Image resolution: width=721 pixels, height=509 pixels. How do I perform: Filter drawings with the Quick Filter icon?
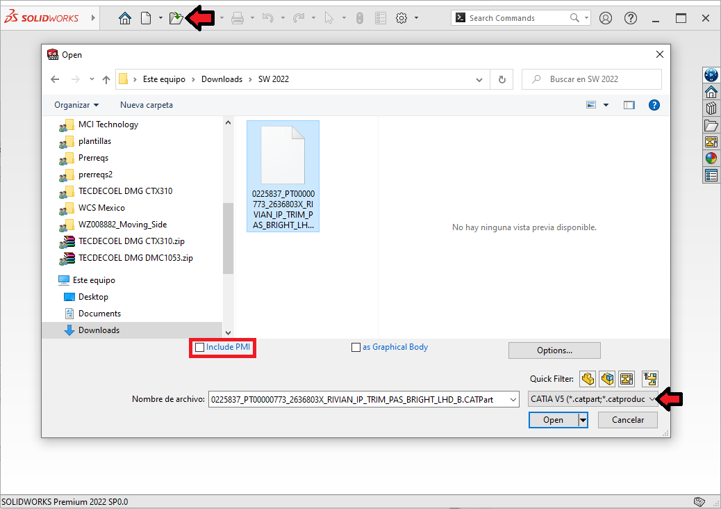[x=627, y=379]
